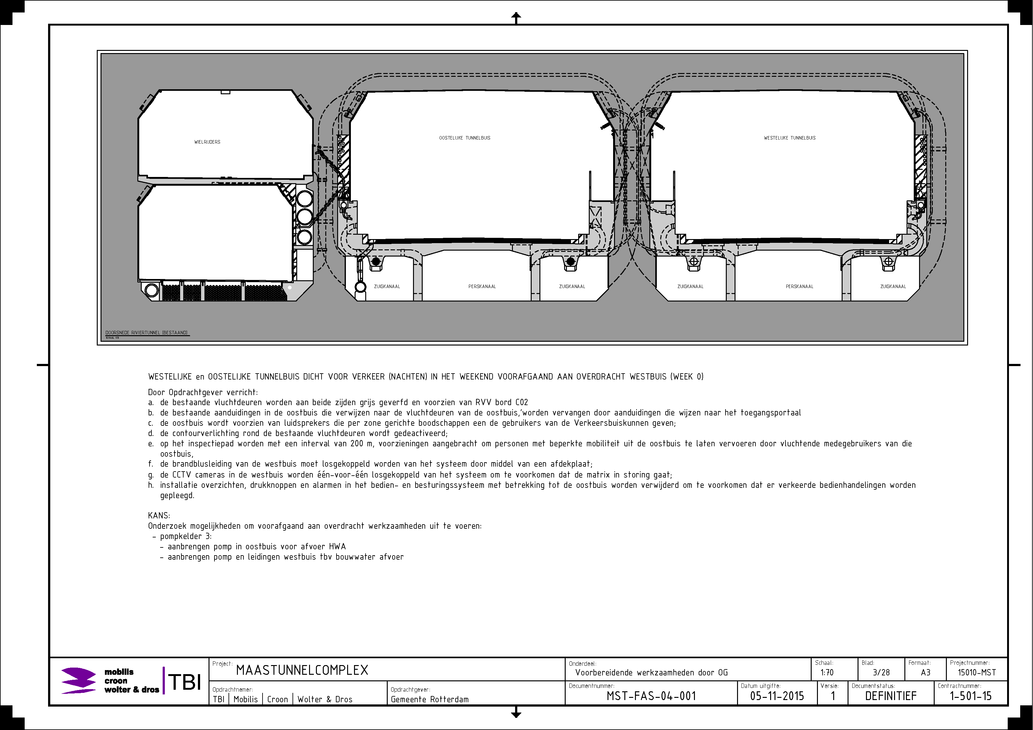This screenshot has height=730, width=1033.
Task: Click the Gemeente Rotterdam client field
Action: [430, 699]
